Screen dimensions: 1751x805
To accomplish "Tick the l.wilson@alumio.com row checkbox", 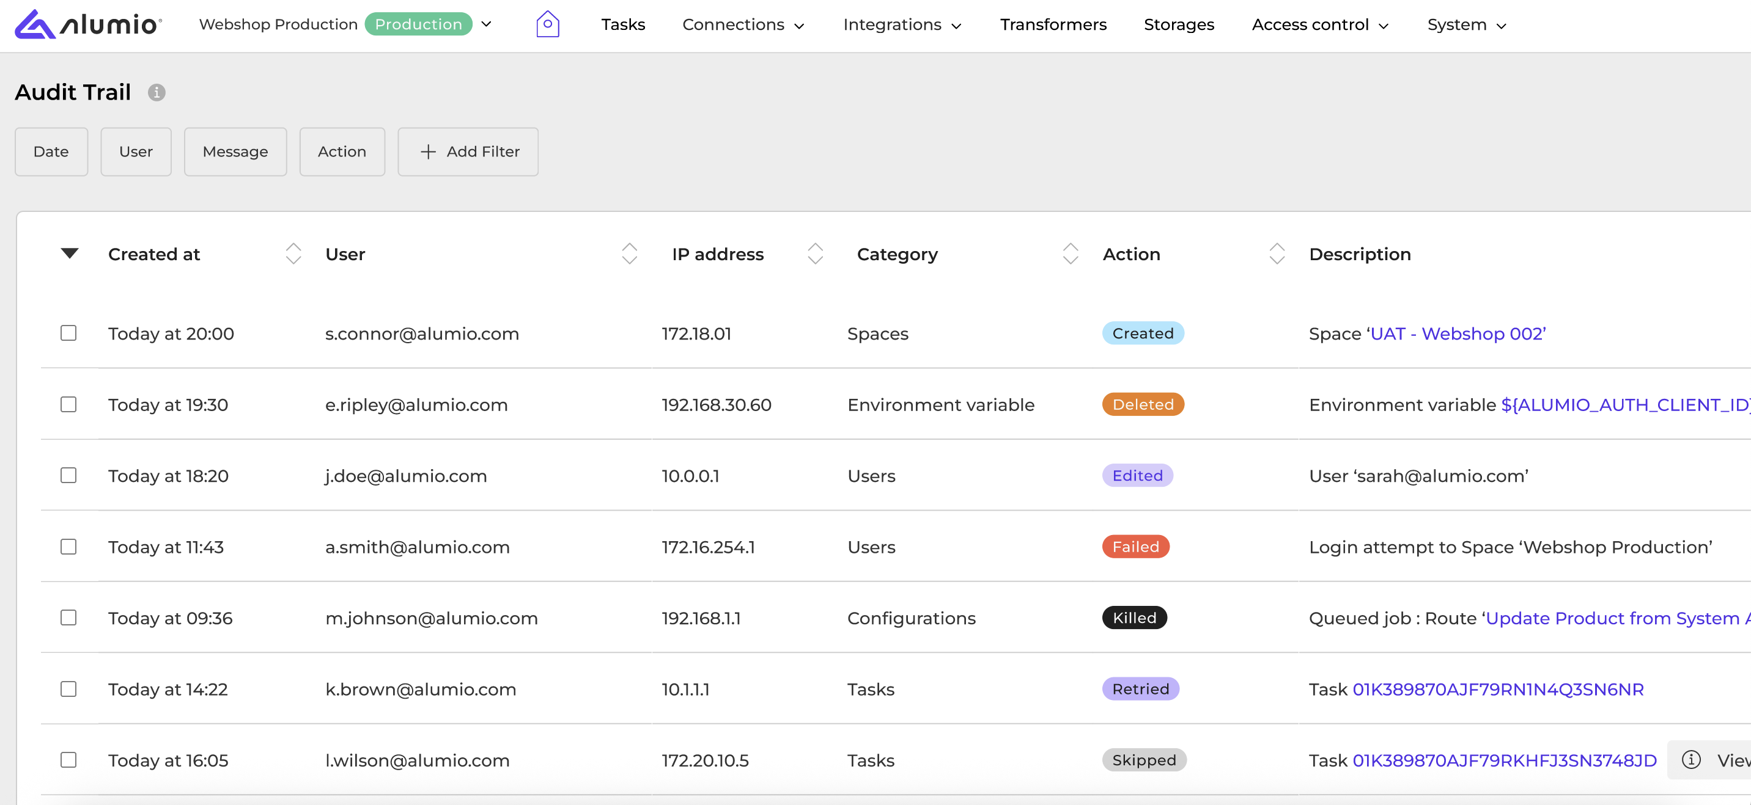I will [68, 759].
